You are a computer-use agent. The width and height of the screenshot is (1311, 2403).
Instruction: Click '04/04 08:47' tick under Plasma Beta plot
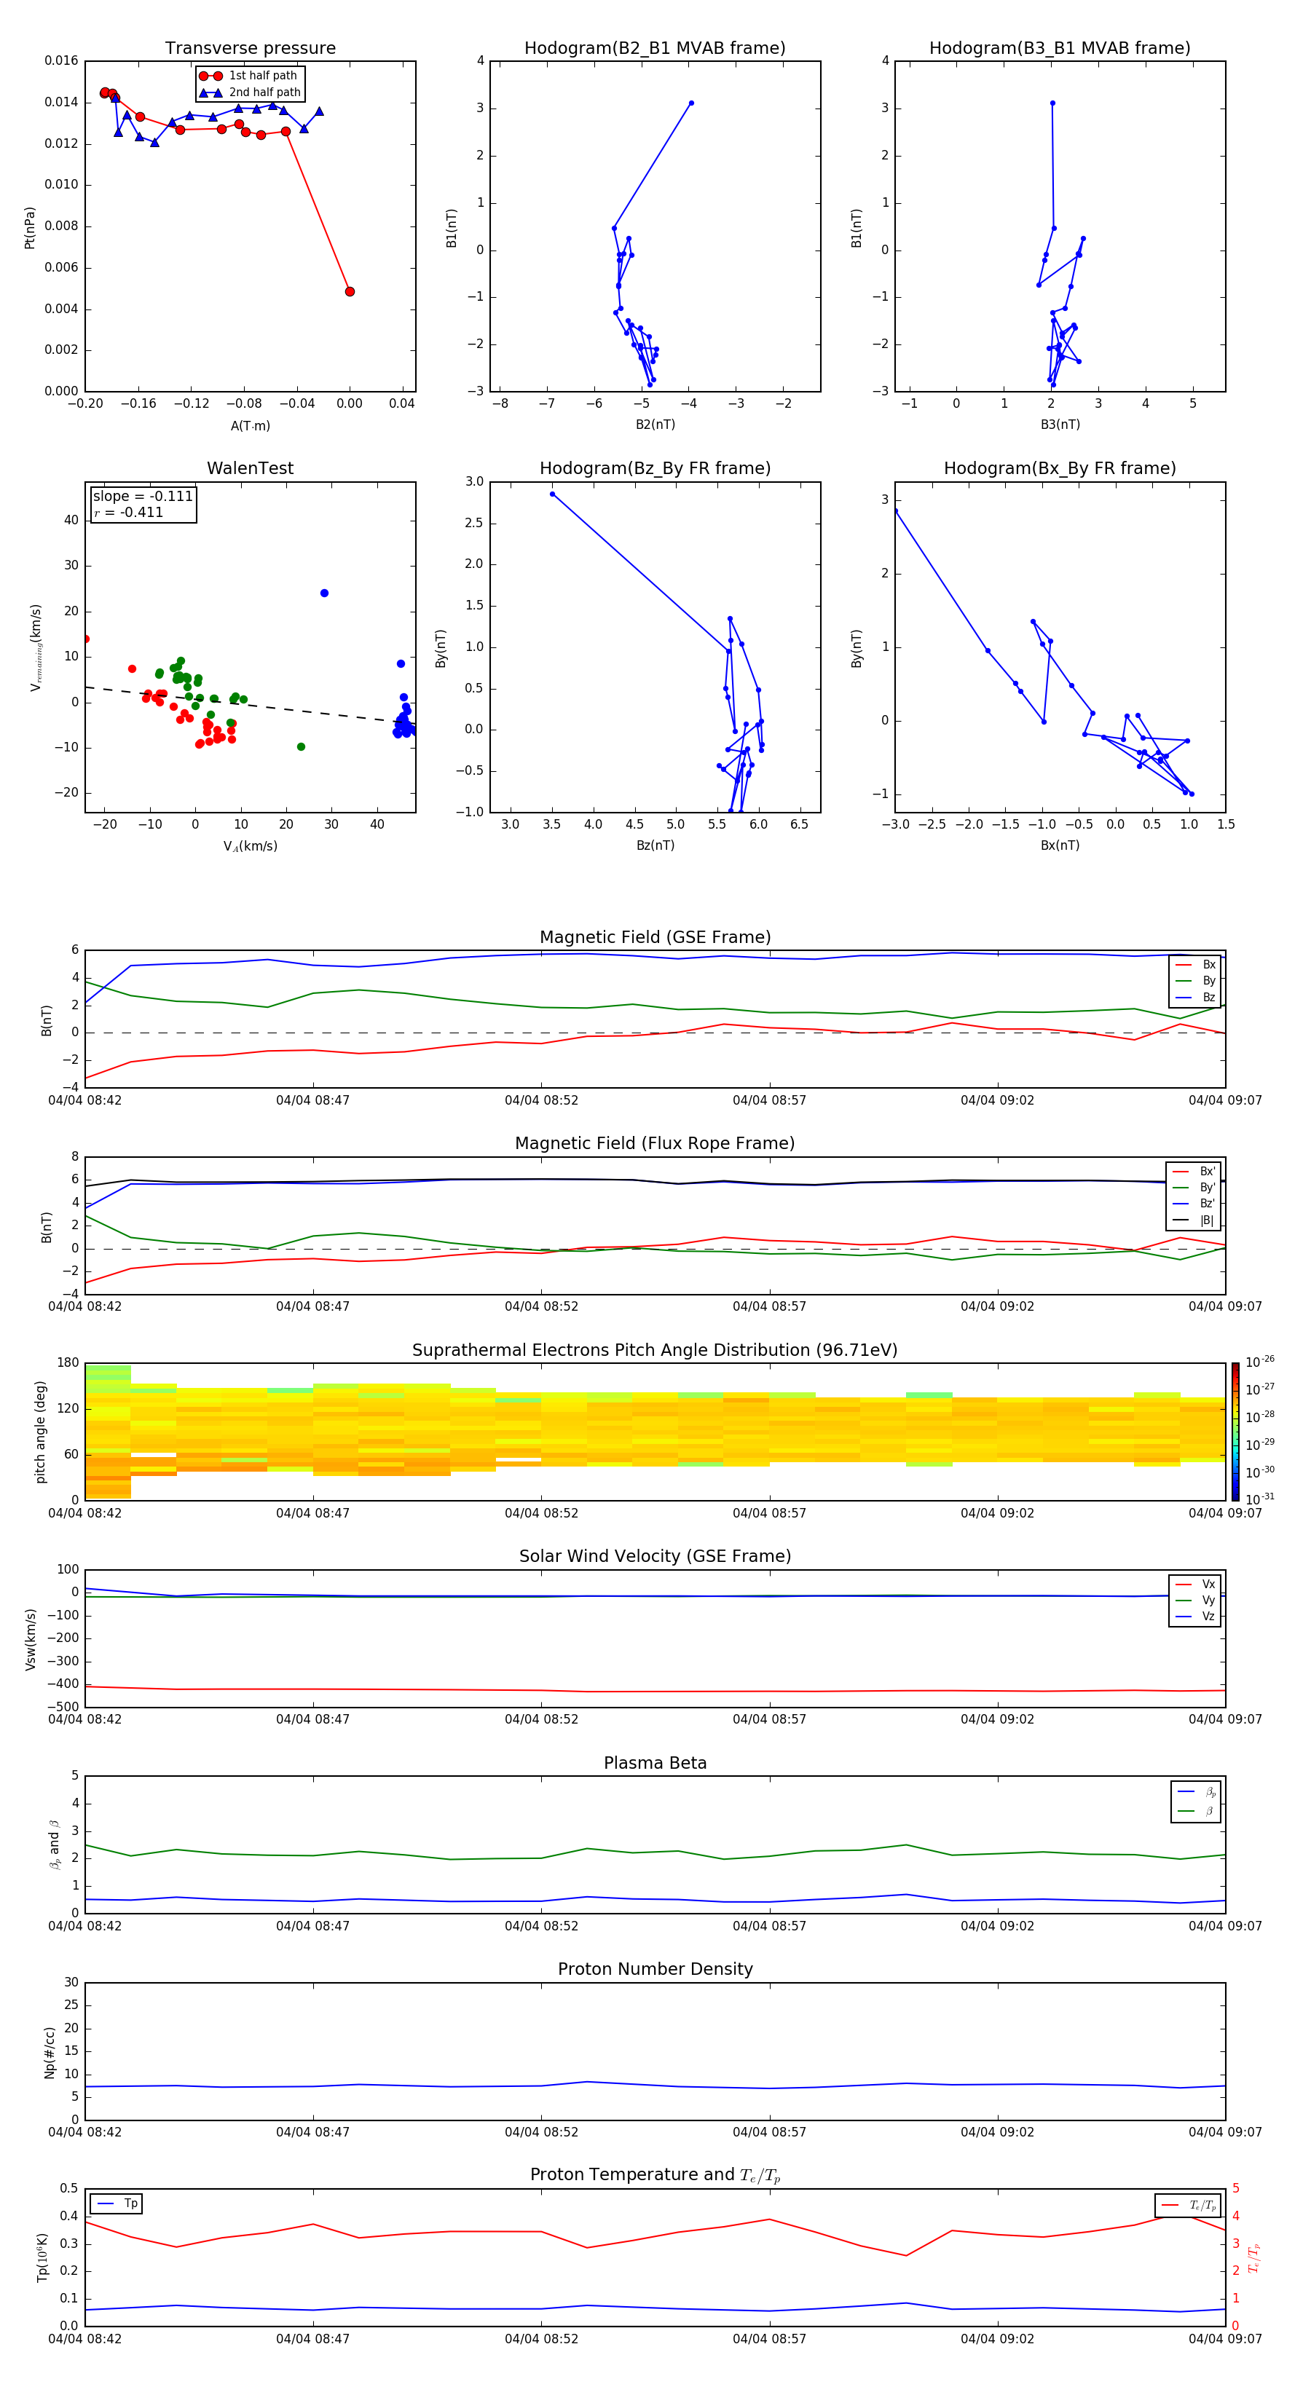pos(312,1926)
